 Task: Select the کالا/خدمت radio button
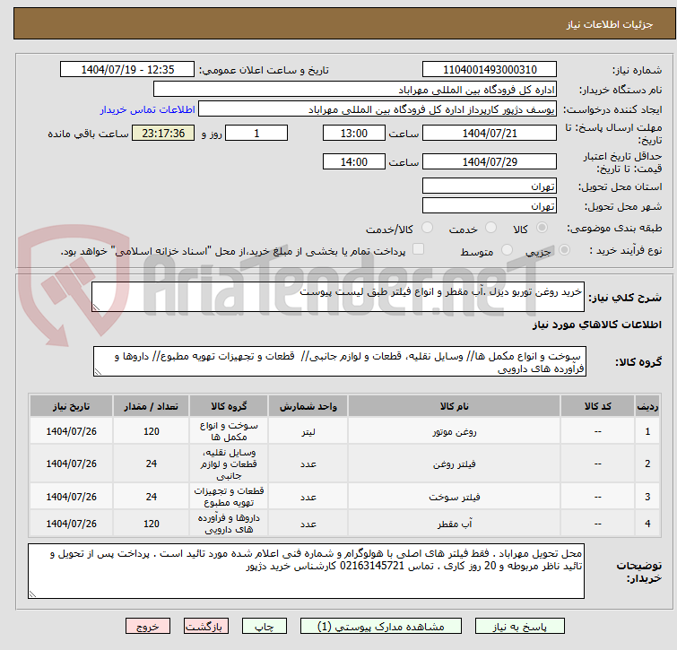click(x=427, y=228)
